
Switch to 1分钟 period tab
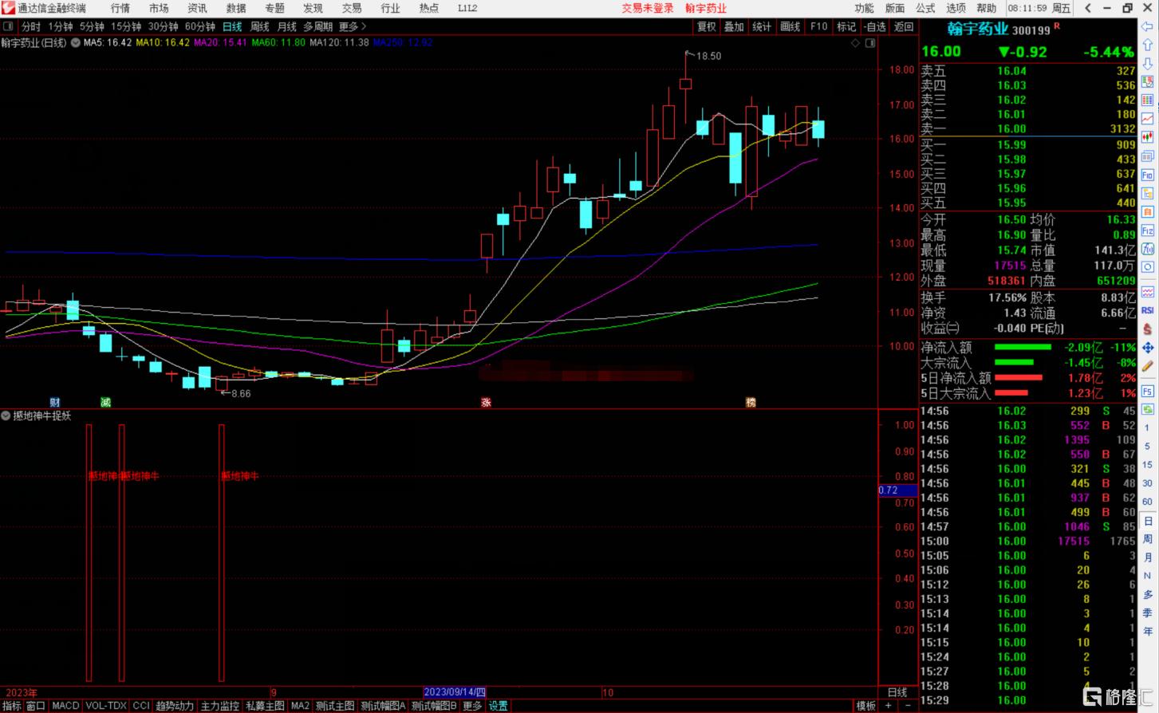61,26
